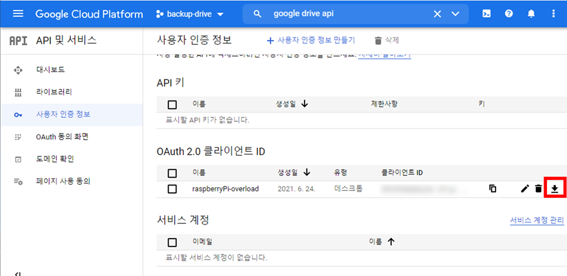Screen dimensions: 567x276
Task: Sort service accounts by 이름 arrow
Action: pyautogui.click(x=390, y=241)
